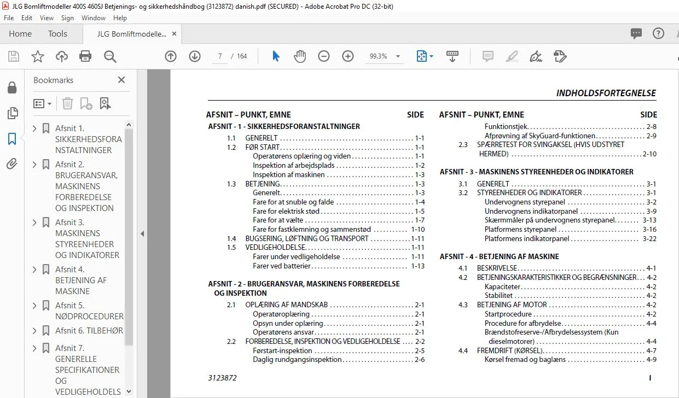679x398 pixels.
Task: Open the Attachments paperclip panel
Action: pos(12,164)
